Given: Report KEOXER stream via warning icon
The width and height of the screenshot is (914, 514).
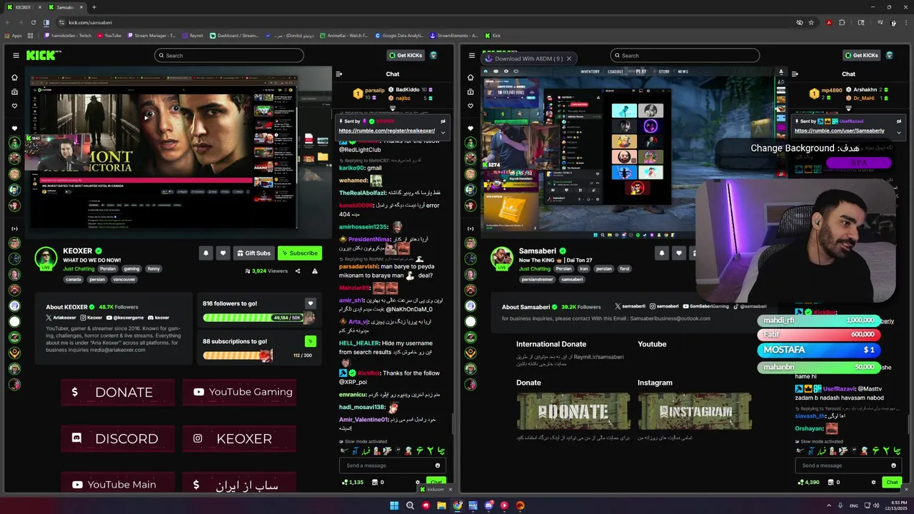Looking at the screenshot, I should click(316, 271).
